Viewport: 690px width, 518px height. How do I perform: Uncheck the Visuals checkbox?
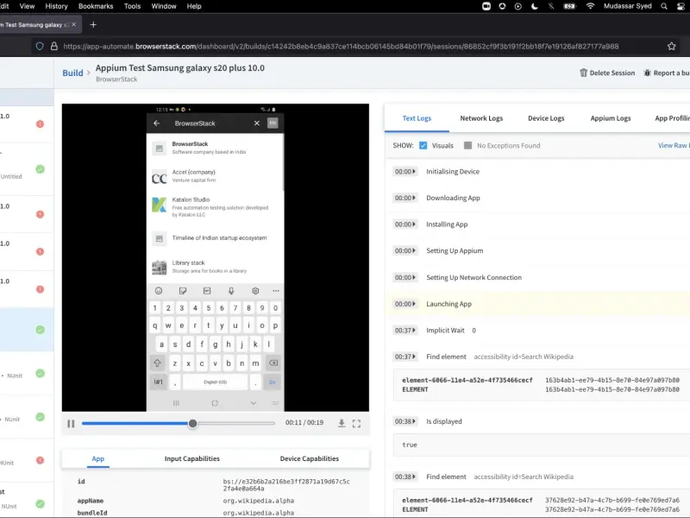coord(423,145)
